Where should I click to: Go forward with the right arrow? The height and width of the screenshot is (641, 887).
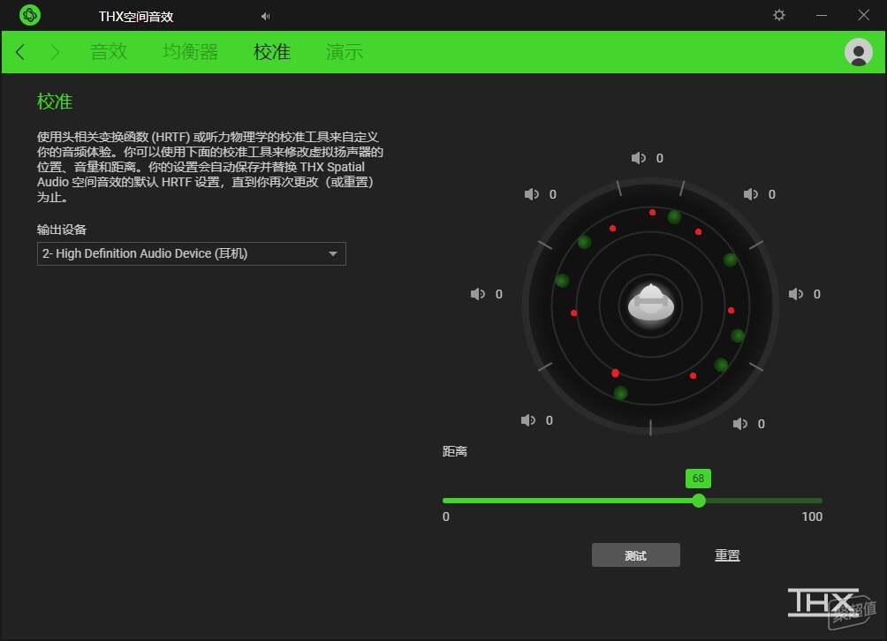pos(55,52)
